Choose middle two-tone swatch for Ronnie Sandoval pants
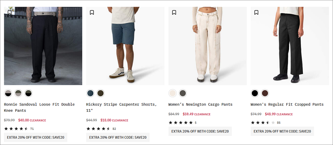The width and height of the screenshot is (333, 145). click(x=18, y=93)
